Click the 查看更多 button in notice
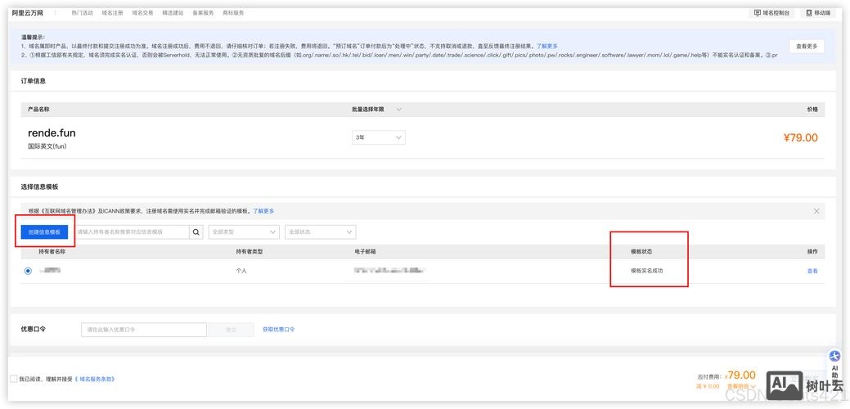Screen dimensions: 850x409 [x=806, y=46]
